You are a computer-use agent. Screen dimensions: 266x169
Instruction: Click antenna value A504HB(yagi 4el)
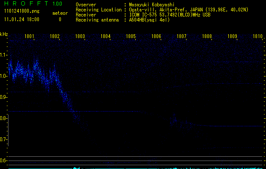[x=149, y=20]
